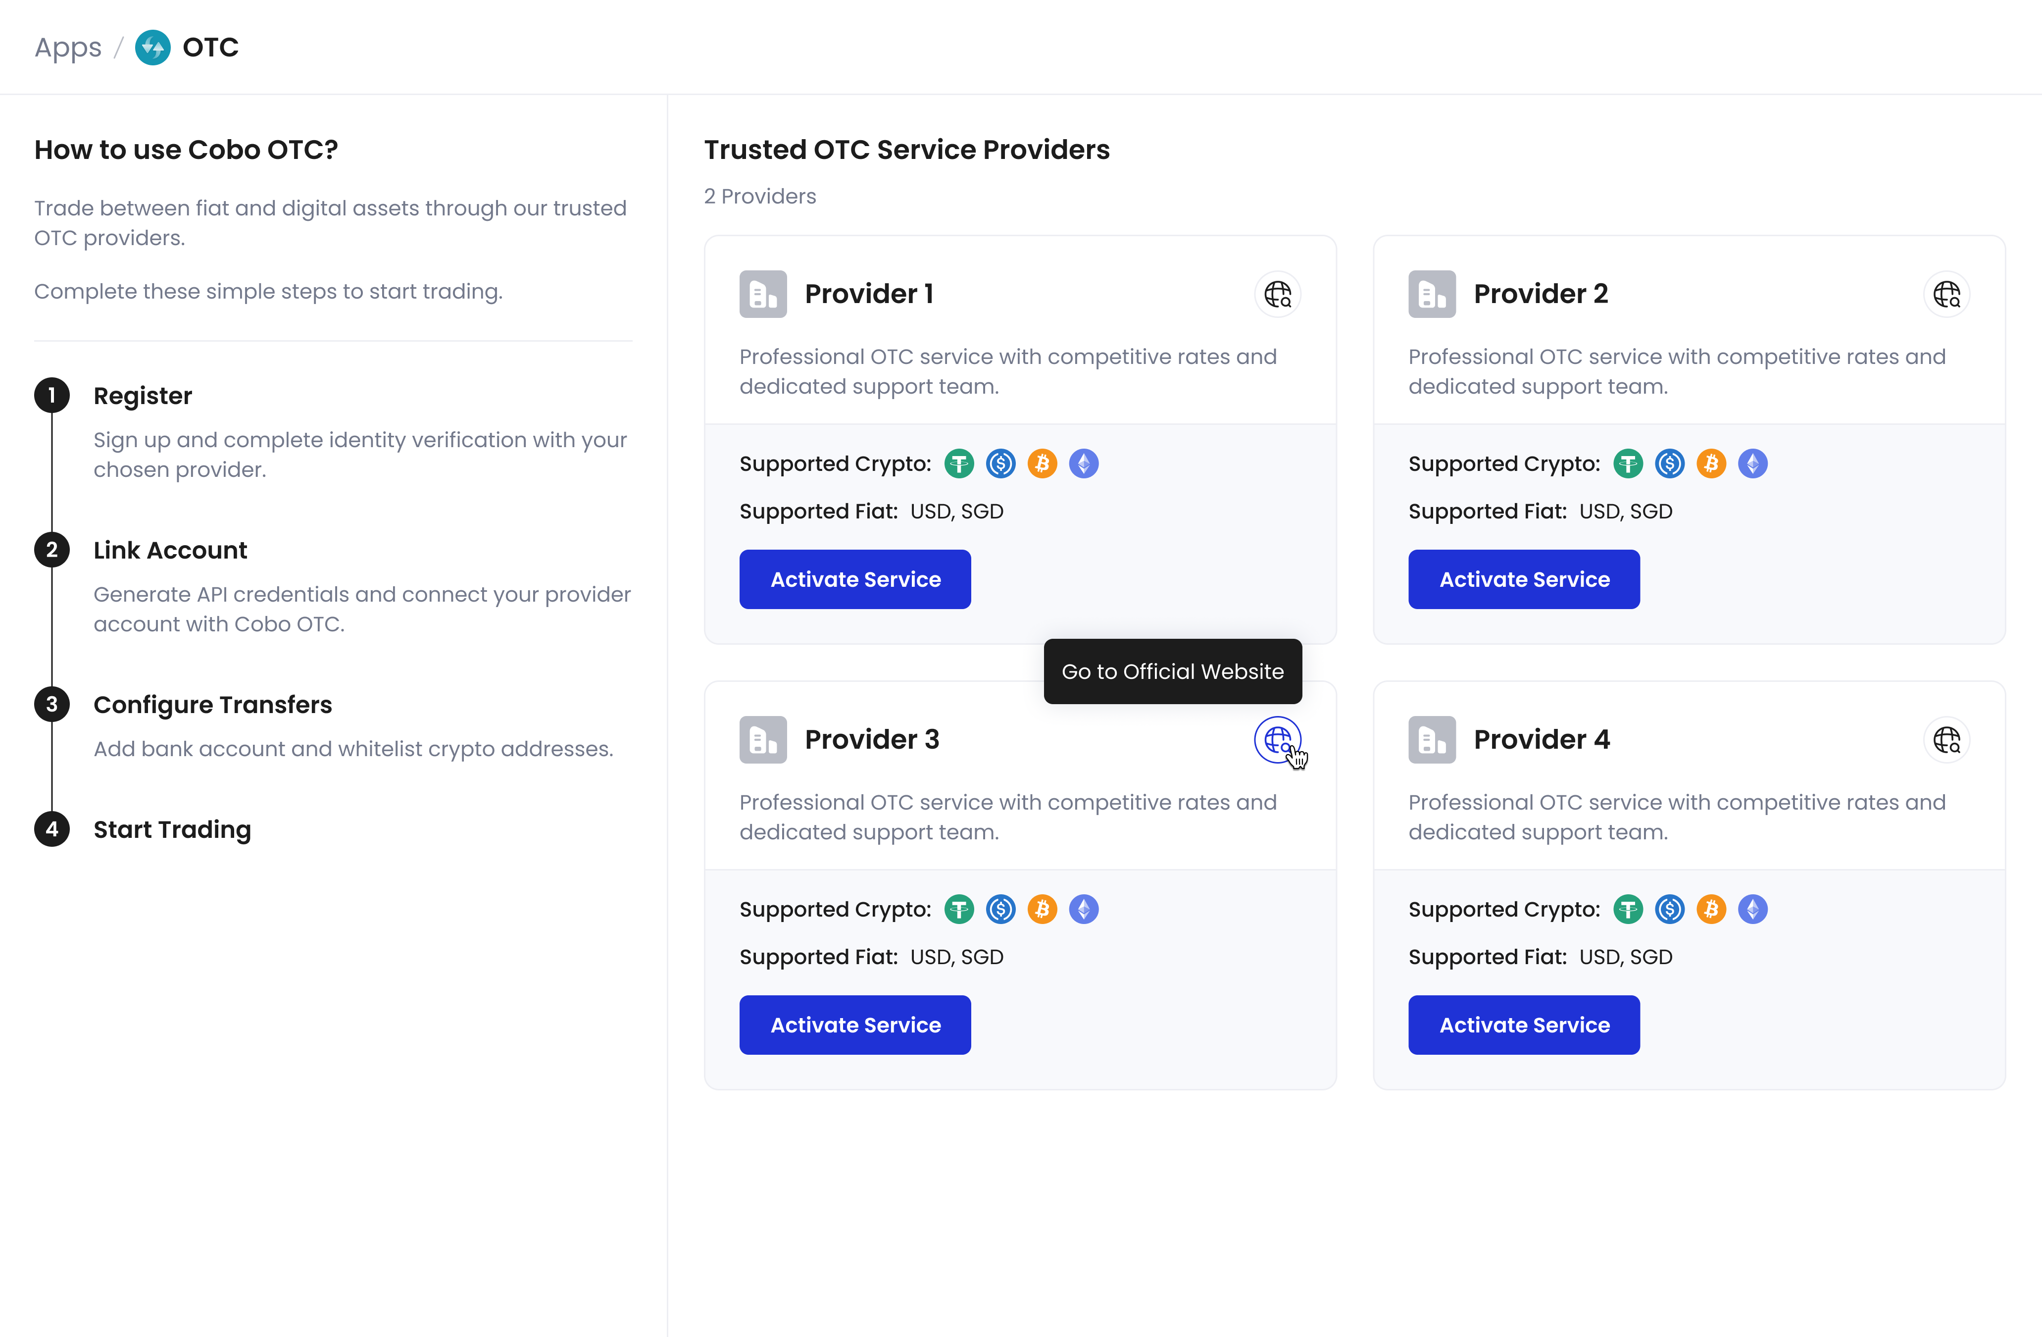
Task: Select the USDC icon under Provider 4
Action: pos(1670,909)
